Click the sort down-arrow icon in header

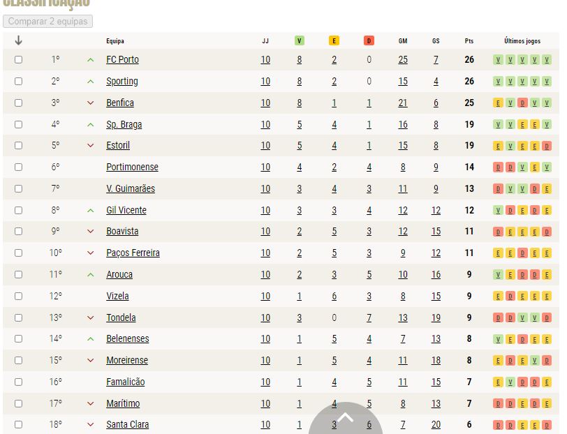pyautogui.click(x=18, y=40)
